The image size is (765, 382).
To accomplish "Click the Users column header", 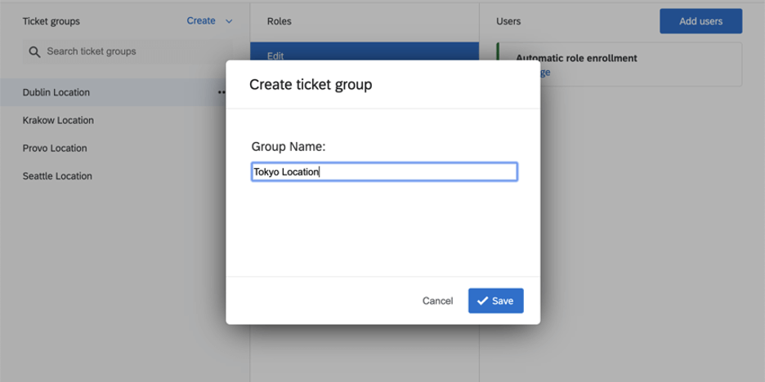I will (508, 21).
